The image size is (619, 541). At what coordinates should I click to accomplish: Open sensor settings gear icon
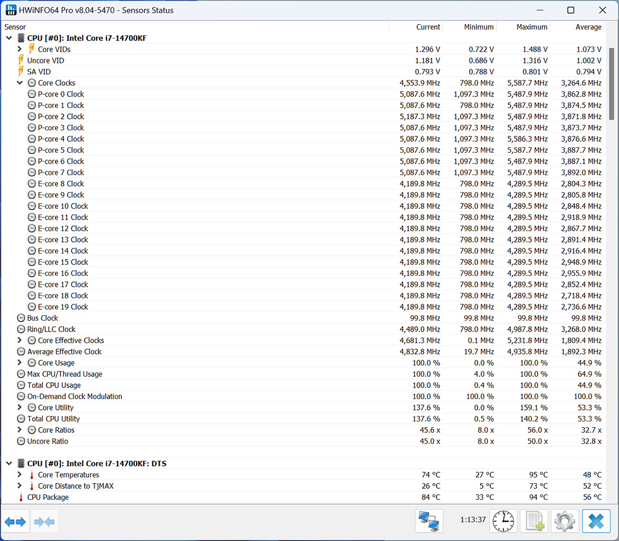pyautogui.click(x=565, y=521)
